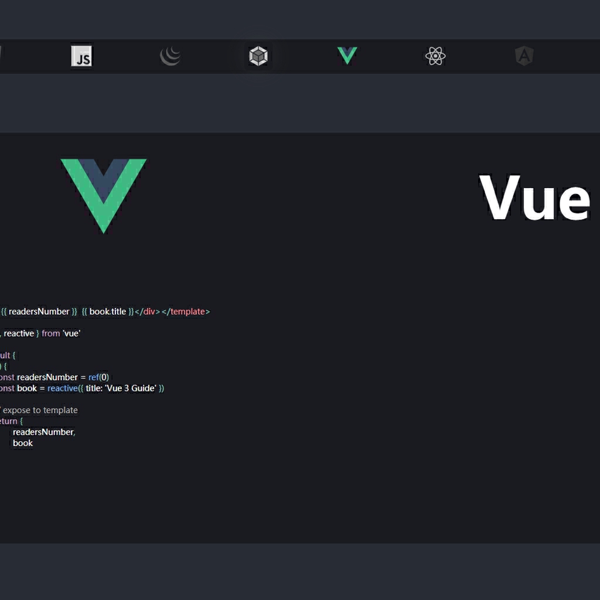The image size is (600, 600).
Task: Switch to the React atom icon
Action: click(x=435, y=56)
